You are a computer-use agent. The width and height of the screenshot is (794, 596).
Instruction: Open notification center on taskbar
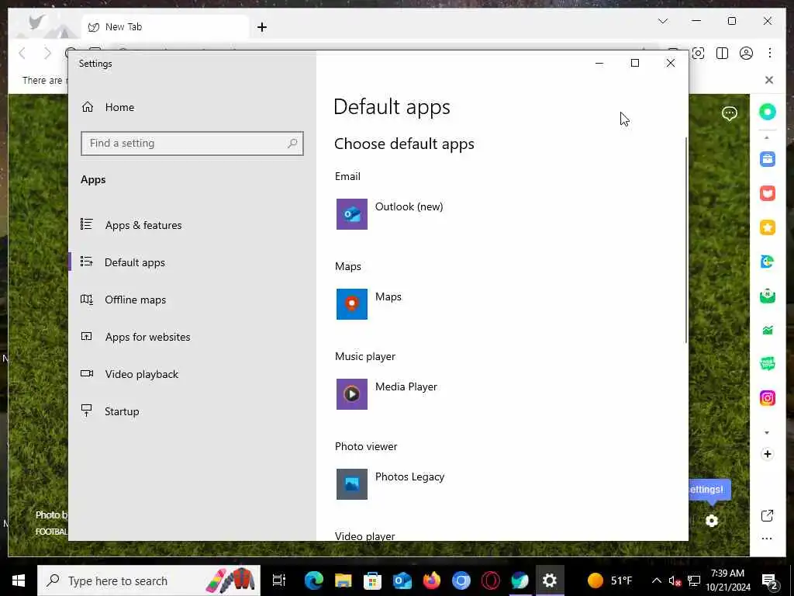(x=770, y=580)
